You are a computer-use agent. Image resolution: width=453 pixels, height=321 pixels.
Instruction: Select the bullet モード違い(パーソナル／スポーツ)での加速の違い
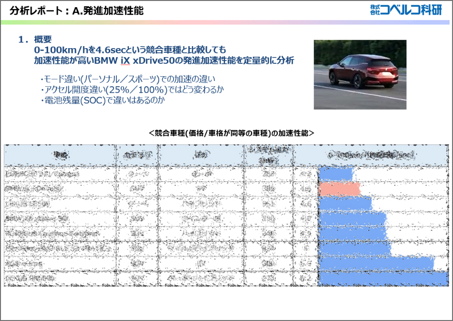click(x=127, y=79)
